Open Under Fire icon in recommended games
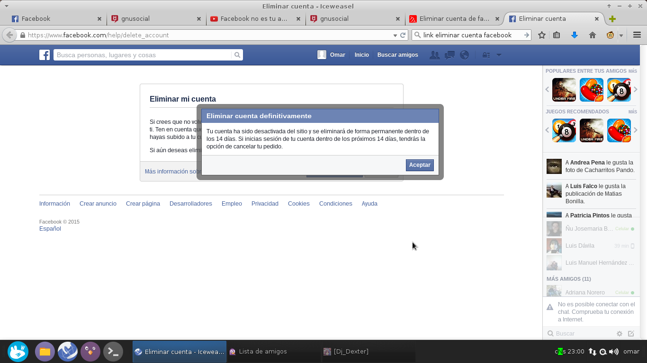 [592, 130]
